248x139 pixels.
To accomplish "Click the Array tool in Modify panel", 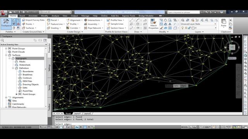I will tap(170, 28).
